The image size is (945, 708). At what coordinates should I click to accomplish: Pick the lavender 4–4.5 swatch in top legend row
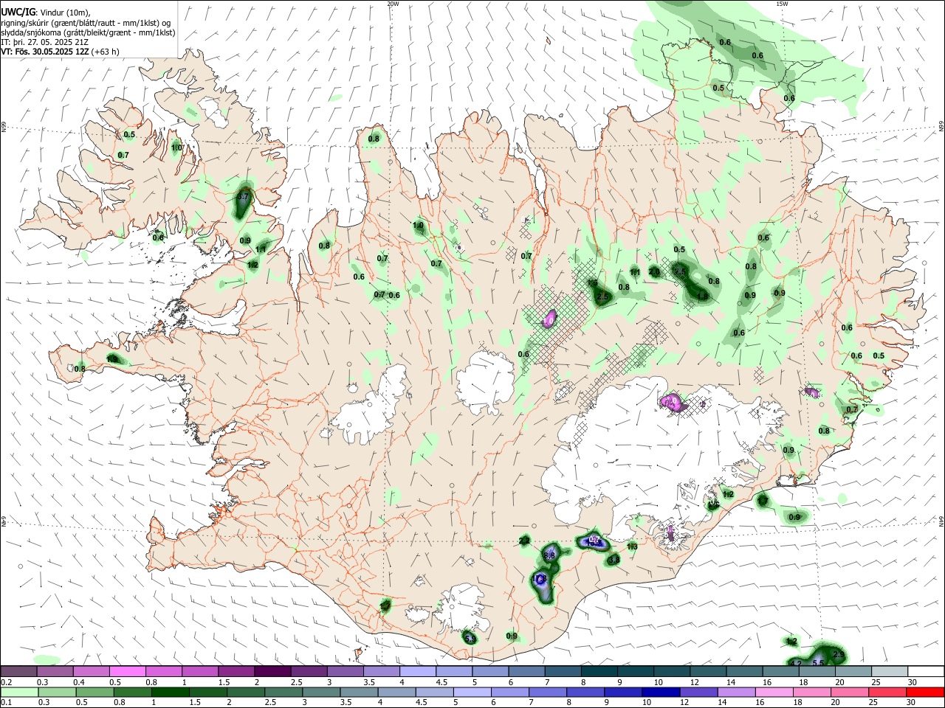click(x=417, y=672)
